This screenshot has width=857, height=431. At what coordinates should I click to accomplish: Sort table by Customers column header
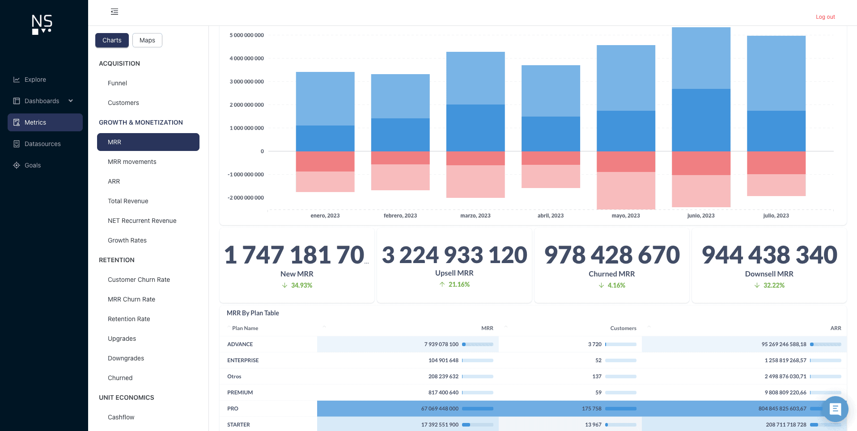623,328
